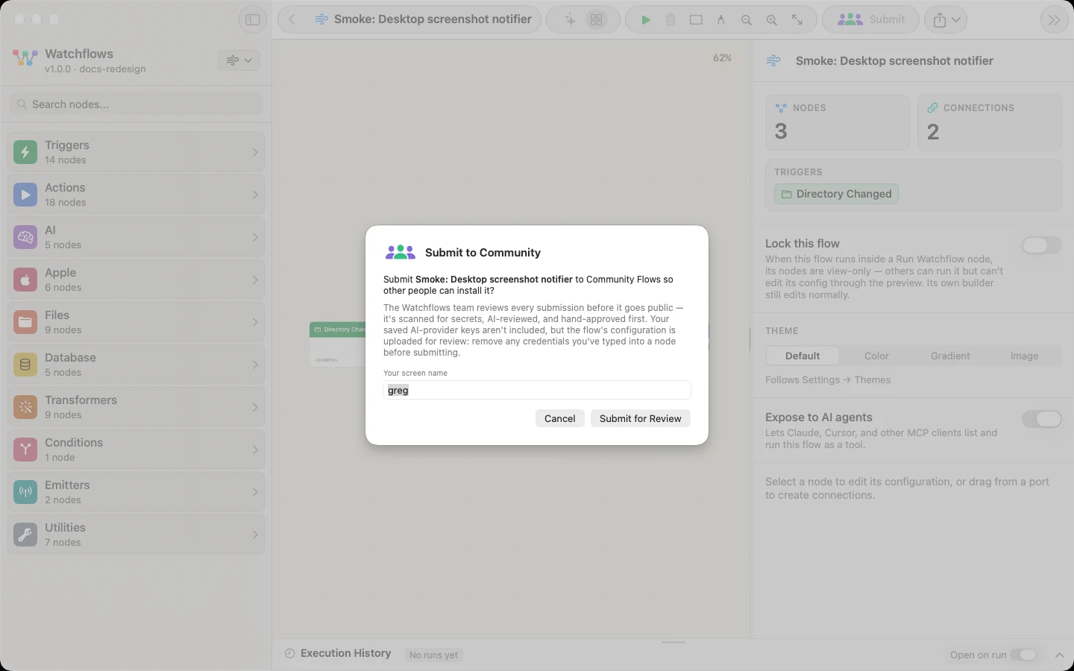Screen dimensions: 1074x671
Task: Click the zoom in magnifier
Action: pos(772,20)
